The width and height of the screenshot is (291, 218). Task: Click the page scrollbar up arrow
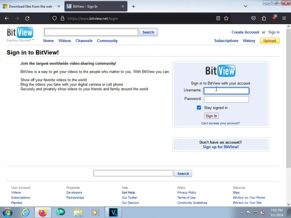[x=288, y=26]
